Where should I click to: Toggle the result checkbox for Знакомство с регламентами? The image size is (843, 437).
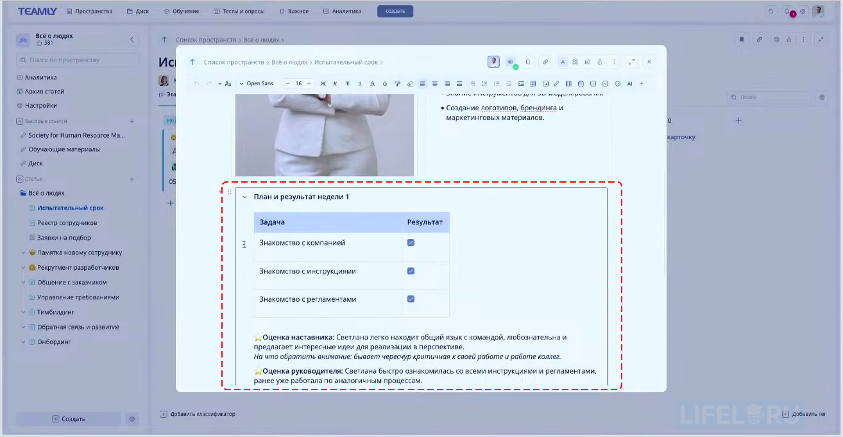(x=410, y=298)
